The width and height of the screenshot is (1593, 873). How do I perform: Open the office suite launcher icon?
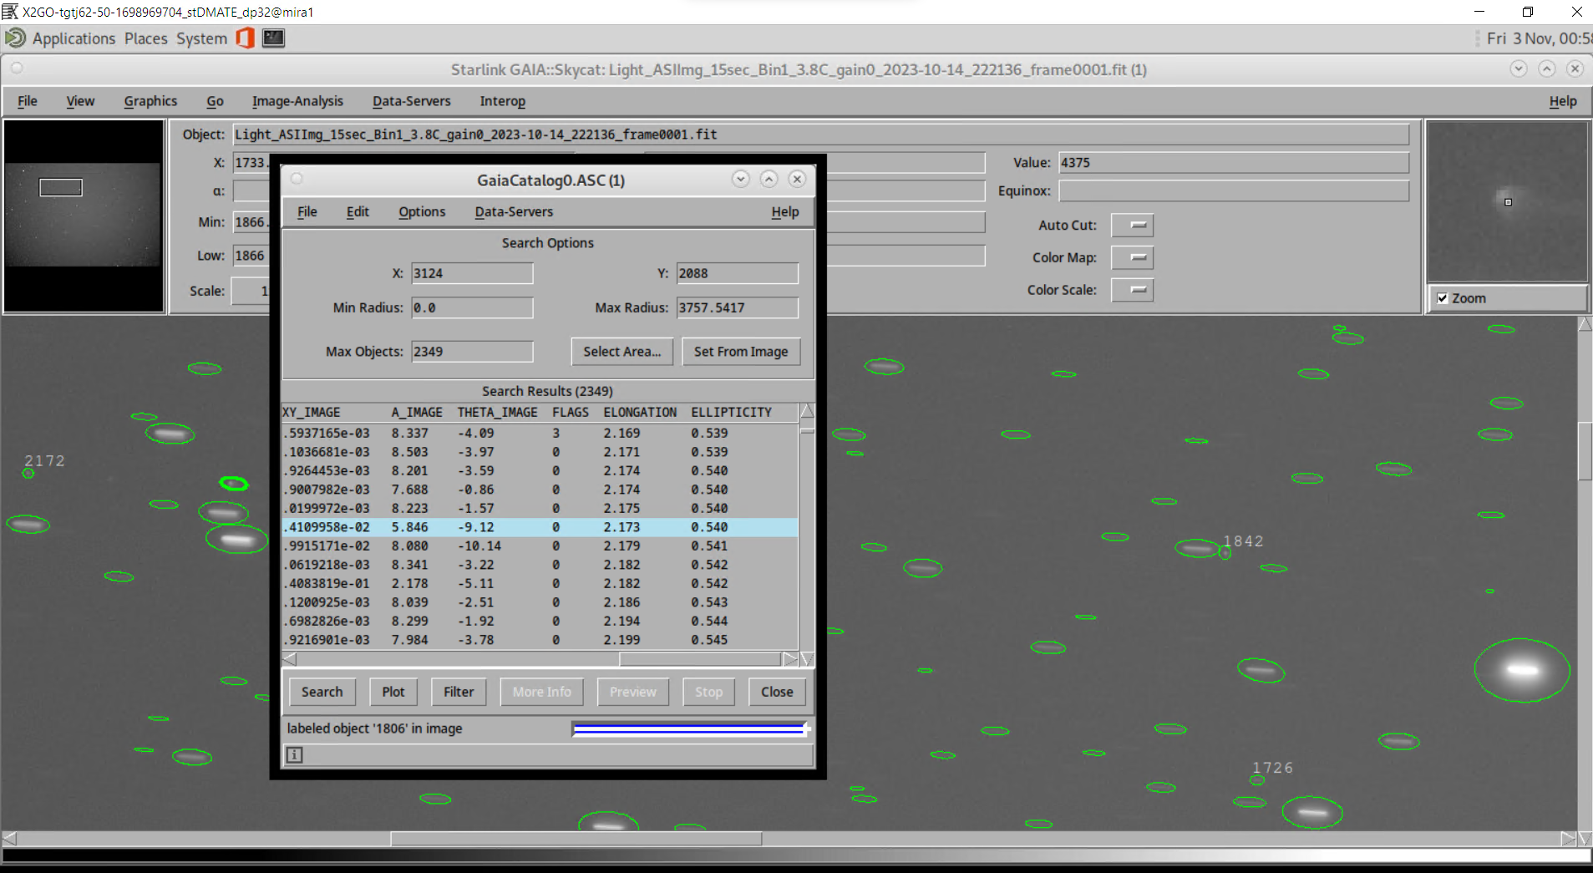(245, 38)
